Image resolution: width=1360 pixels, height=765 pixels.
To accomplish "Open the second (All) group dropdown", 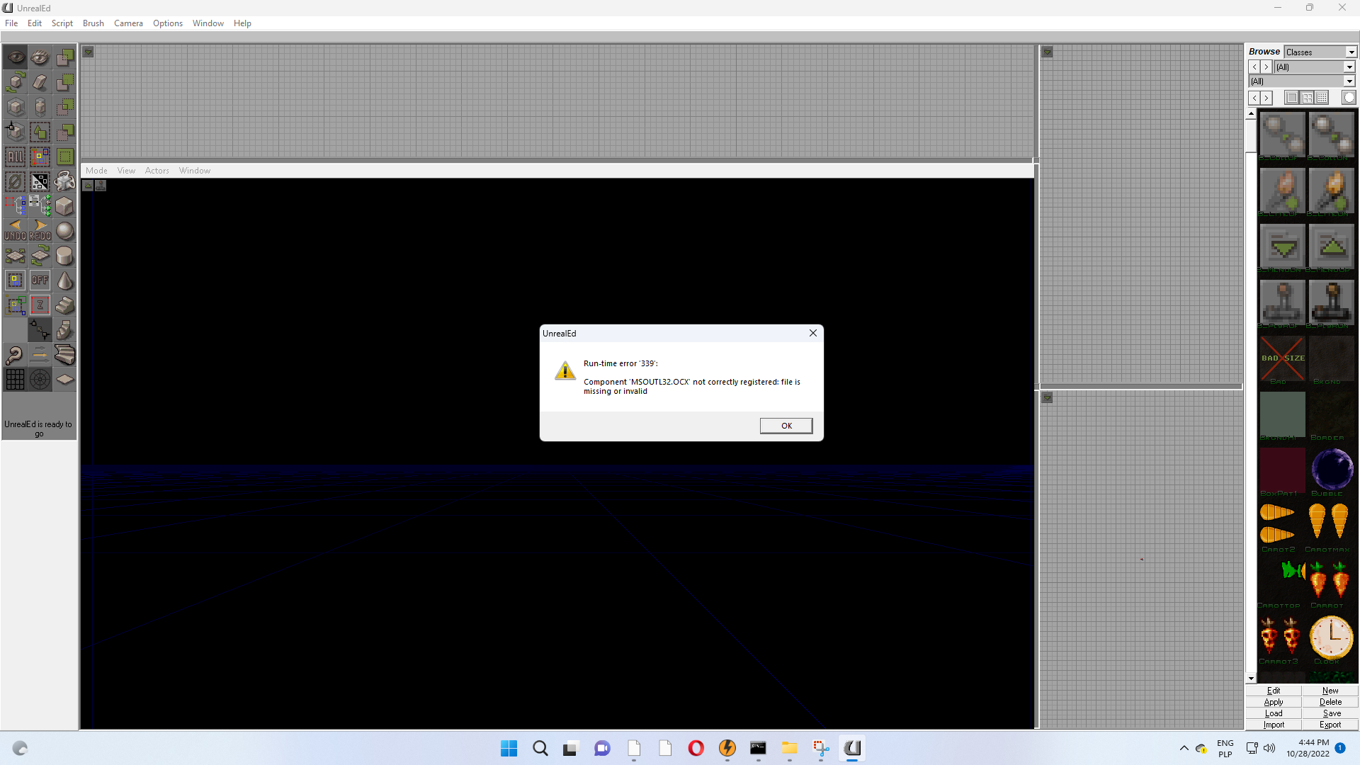I will [x=1302, y=81].
